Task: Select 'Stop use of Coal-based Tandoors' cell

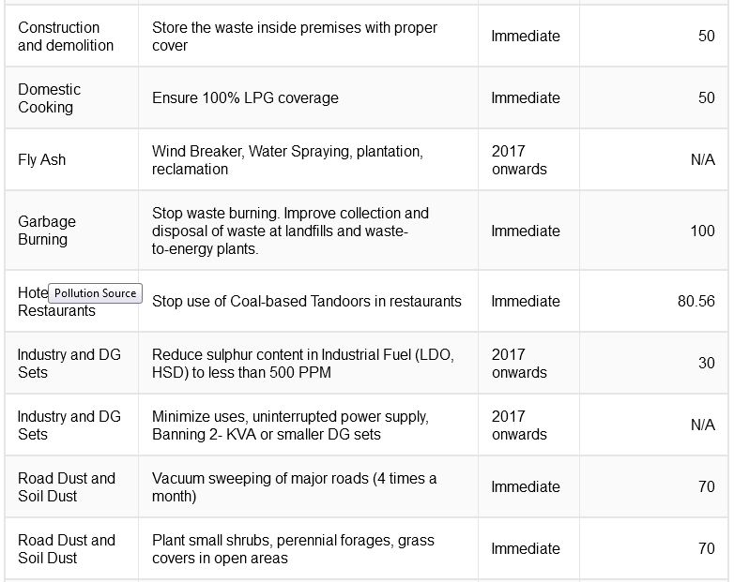Action: [308, 301]
